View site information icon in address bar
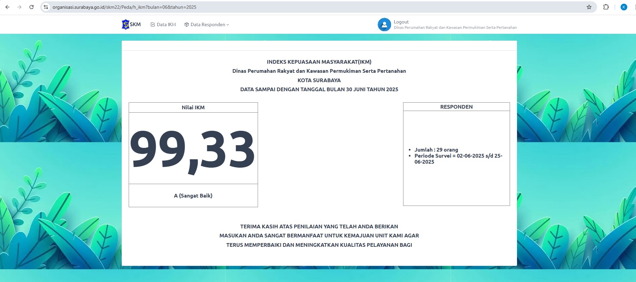 (46, 7)
